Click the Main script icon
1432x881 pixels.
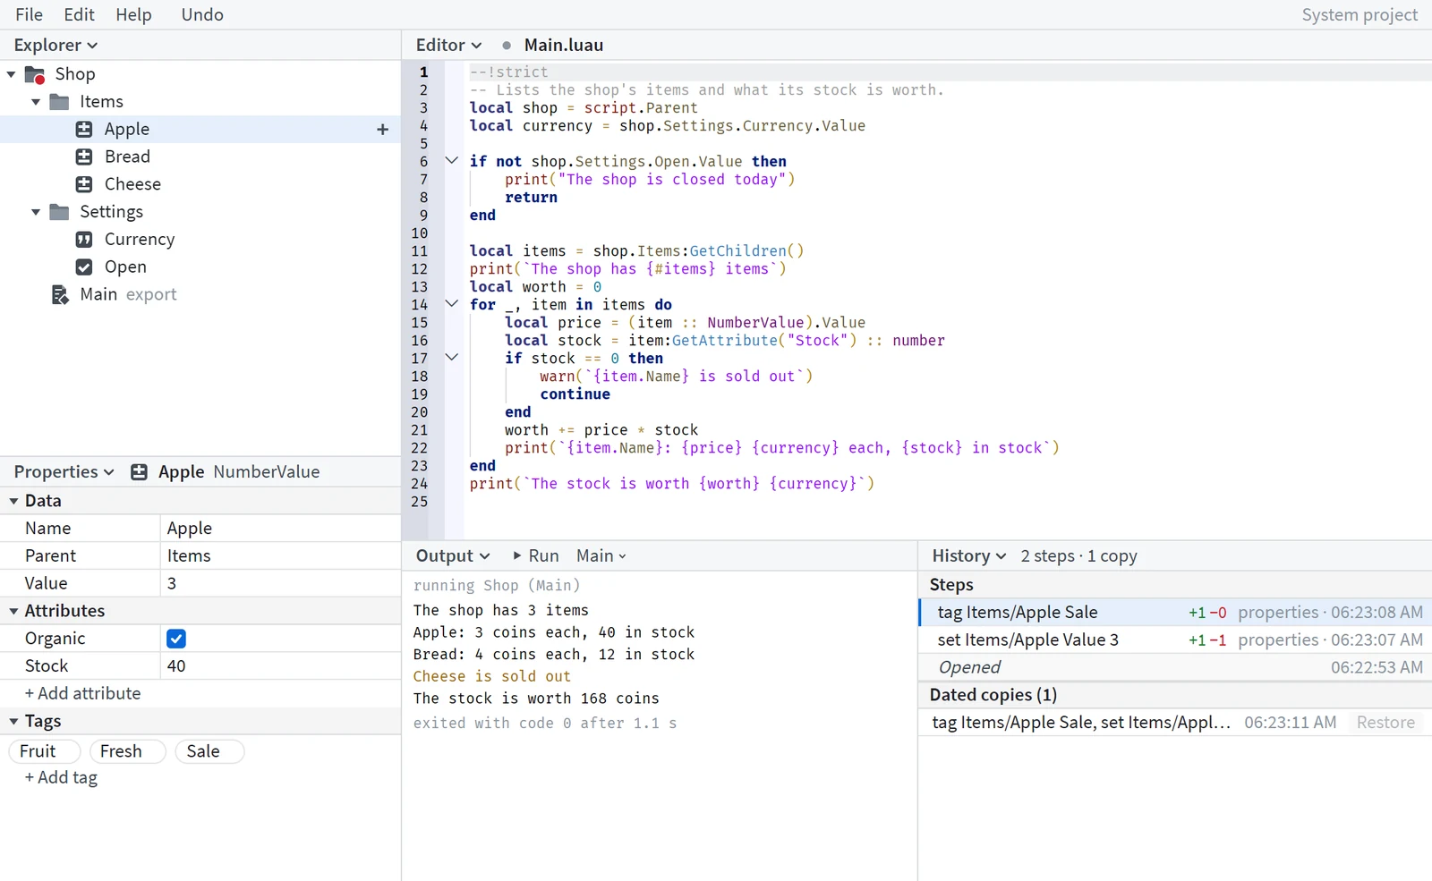click(x=60, y=295)
